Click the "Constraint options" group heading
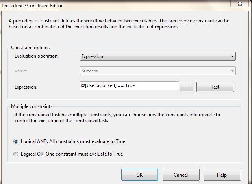 point(30,48)
